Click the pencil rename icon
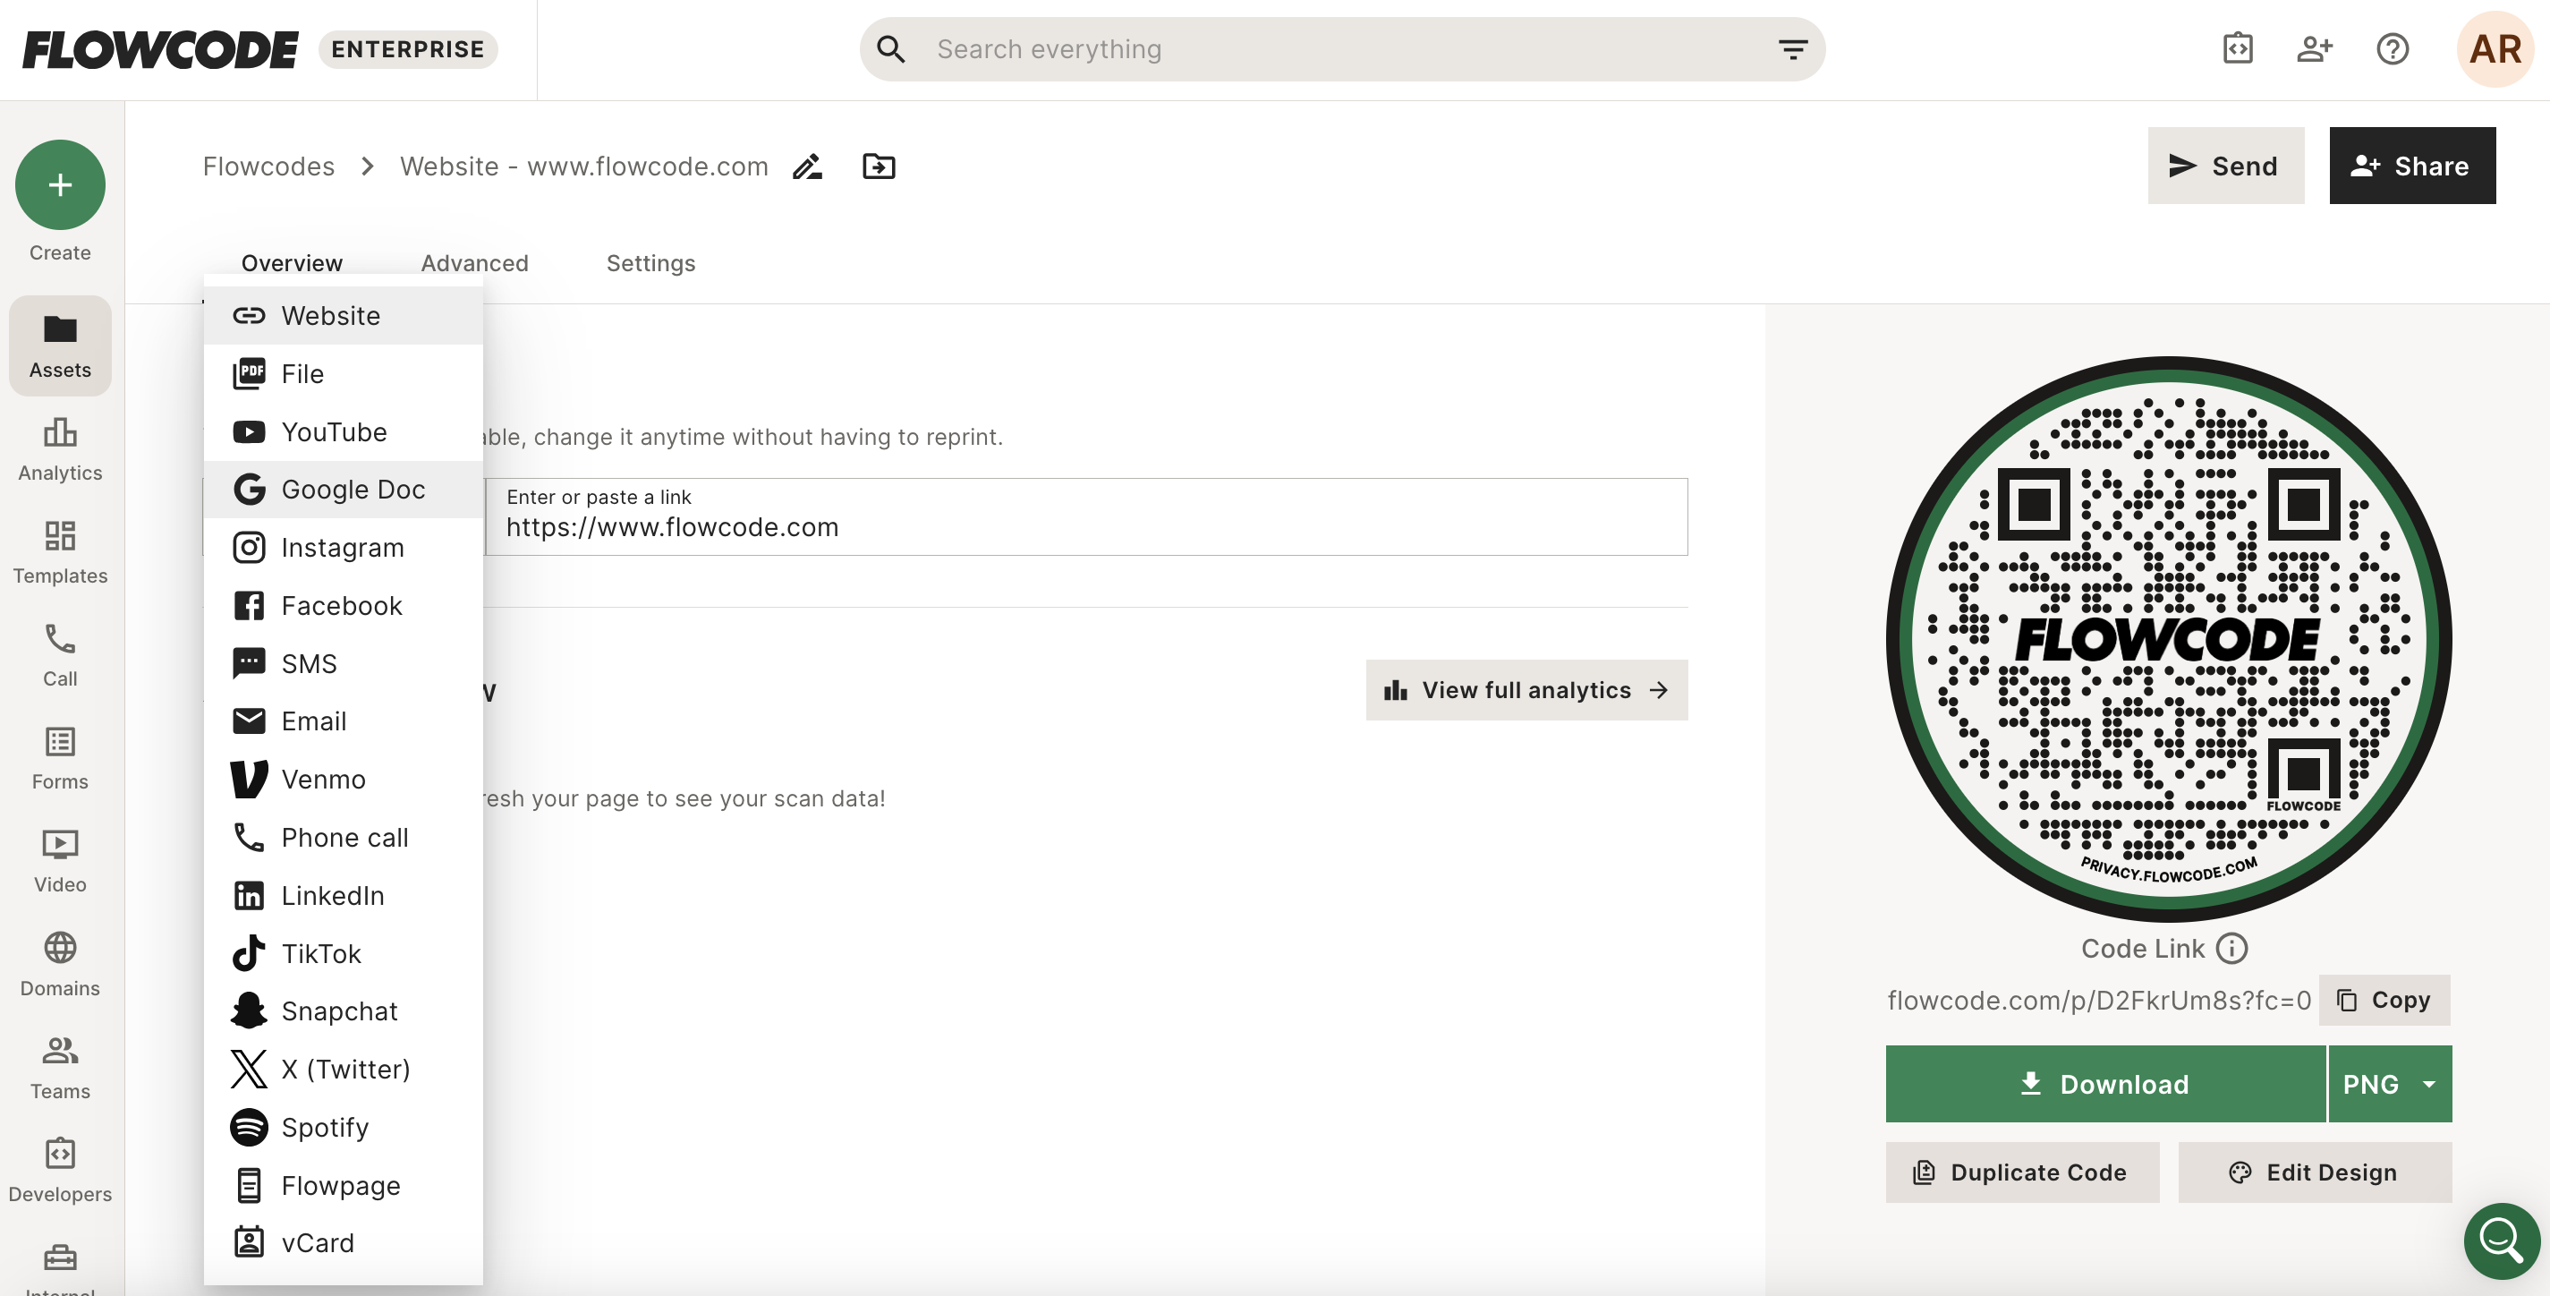Image resolution: width=2550 pixels, height=1296 pixels. click(807, 166)
